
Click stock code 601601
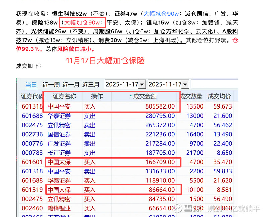(32, 162)
